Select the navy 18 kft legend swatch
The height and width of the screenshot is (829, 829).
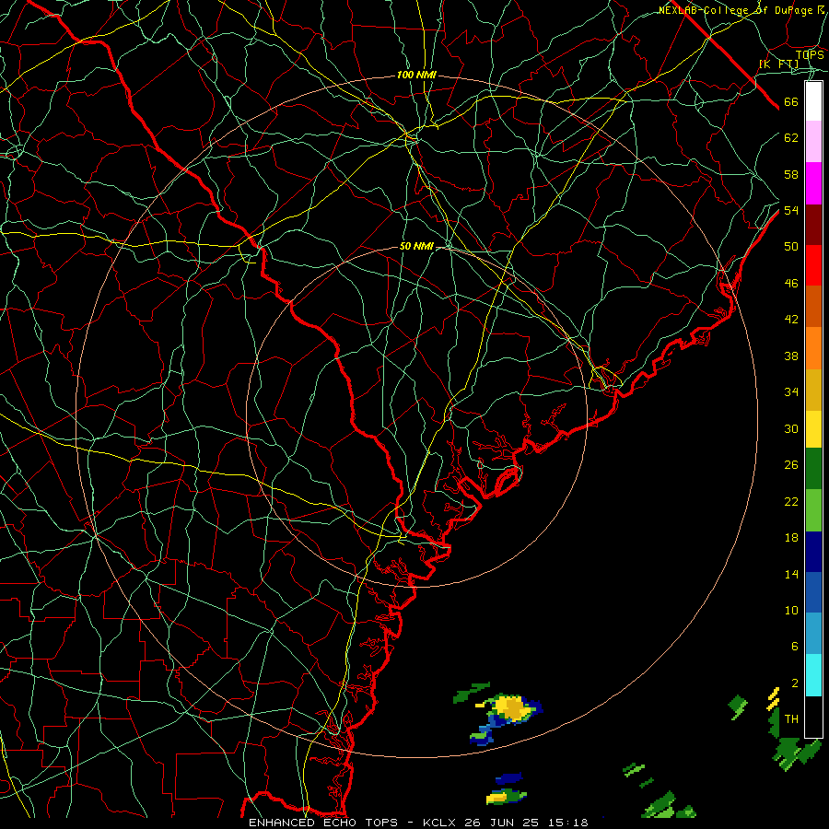[x=813, y=552]
